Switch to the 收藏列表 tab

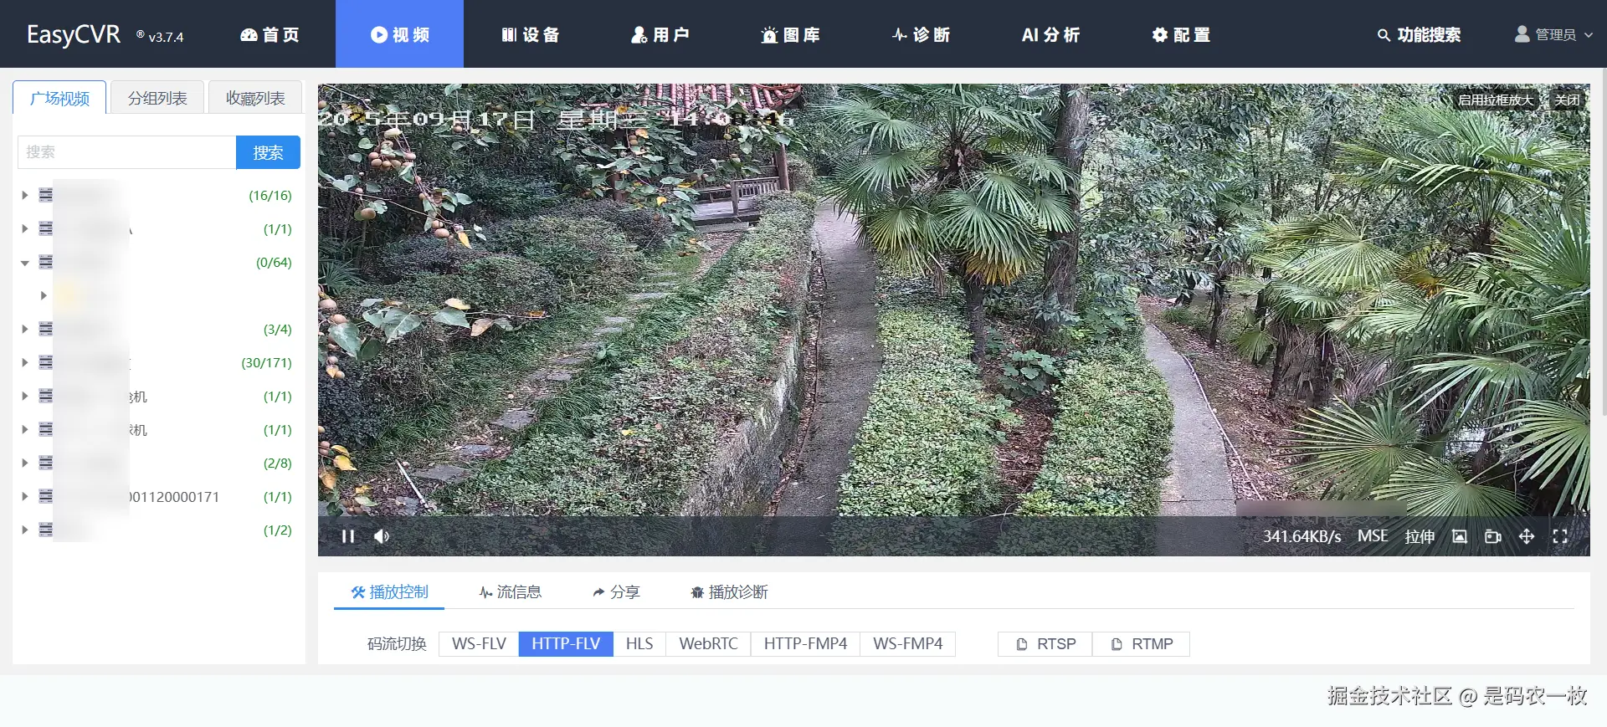tap(255, 98)
